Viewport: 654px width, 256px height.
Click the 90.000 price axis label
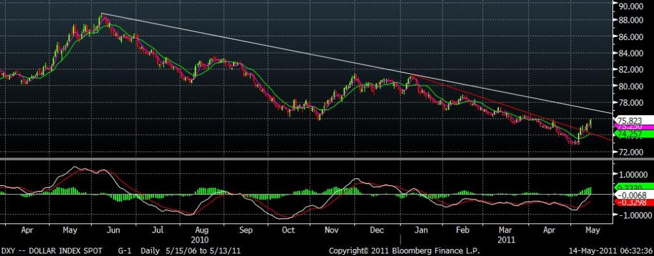point(630,6)
